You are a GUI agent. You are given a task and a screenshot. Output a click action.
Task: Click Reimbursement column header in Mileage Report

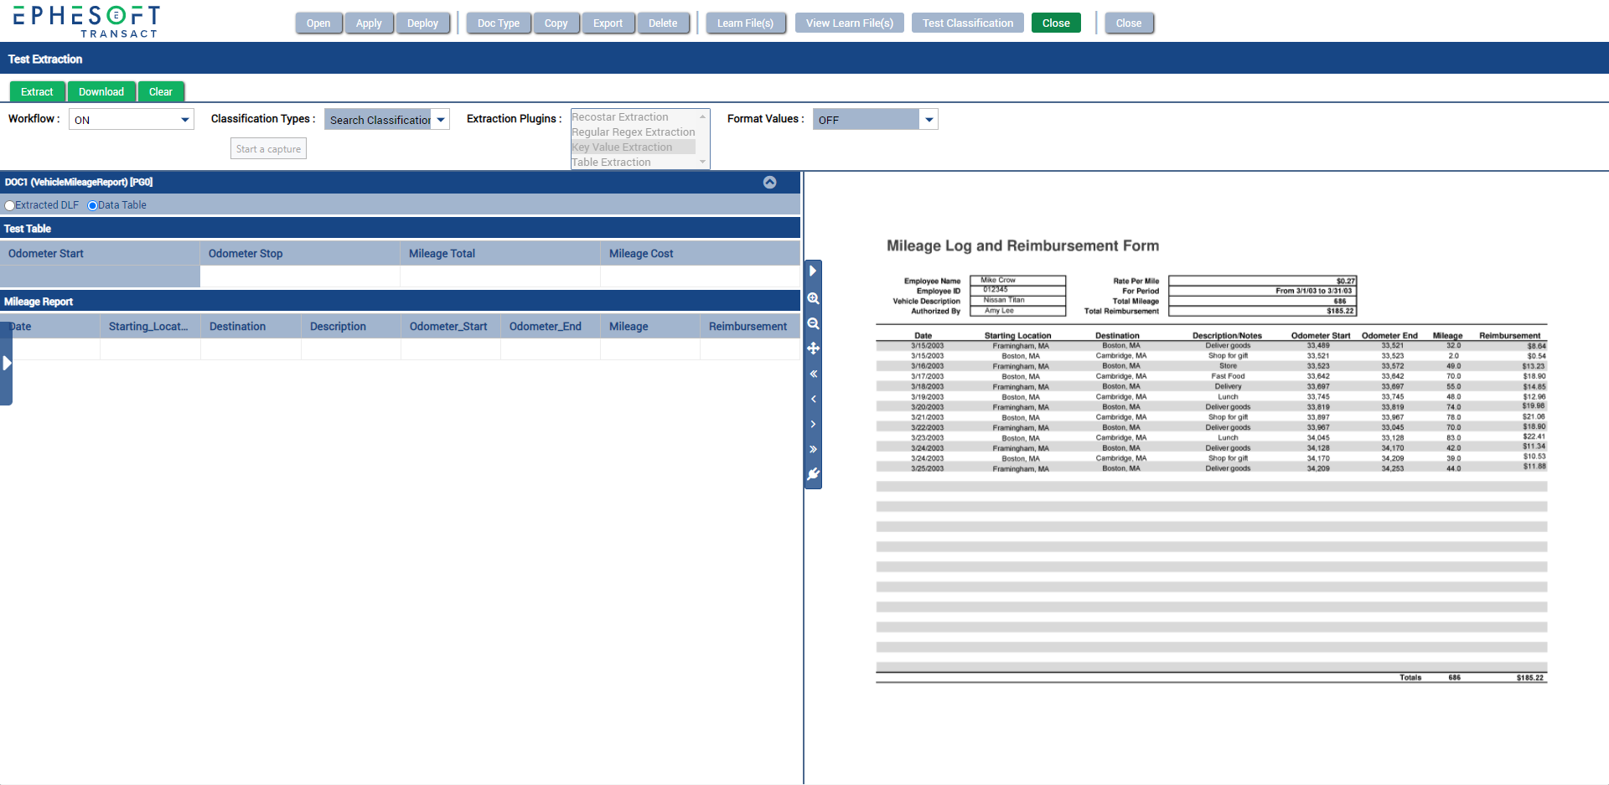[750, 327]
